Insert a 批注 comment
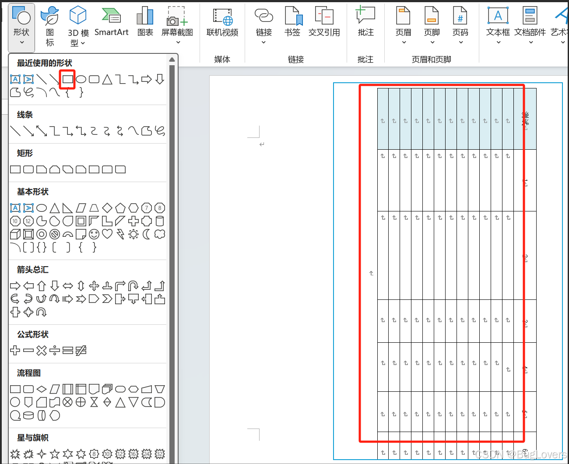 coord(365,21)
